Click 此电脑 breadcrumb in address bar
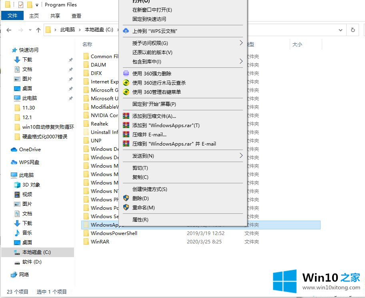This screenshot has width=365, height=298. 68,30
